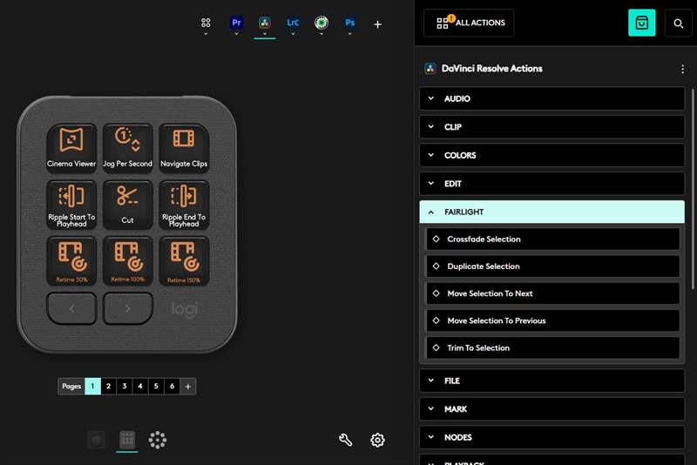Select the green circular app profile icon
This screenshot has width=697, height=465.
click(321, 23)
